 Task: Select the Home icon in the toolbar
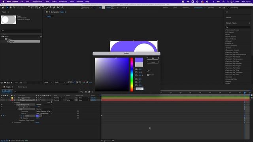(3, 7)
